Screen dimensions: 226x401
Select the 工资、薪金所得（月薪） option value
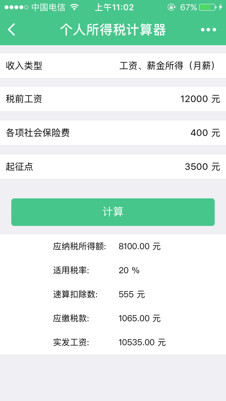point(169,66)
